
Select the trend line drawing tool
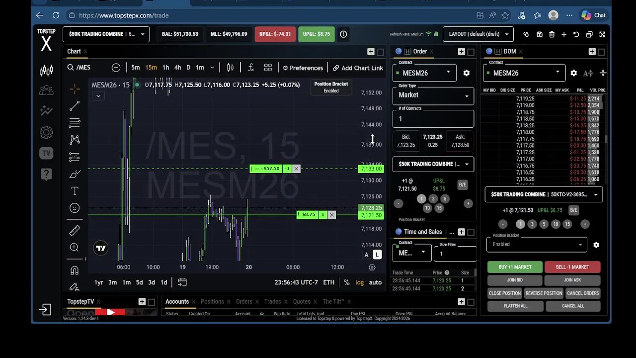pos(75,106)
